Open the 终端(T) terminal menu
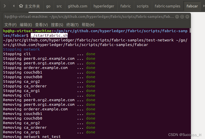205x139 pixels. coord(73,25)
